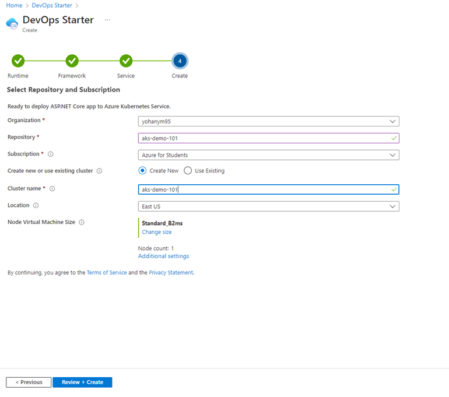Image resolution: width=449 pixels, height=397 pixels.
Task: Open the ellipsis menu beside DevOps Starter title
Action: 107,20
